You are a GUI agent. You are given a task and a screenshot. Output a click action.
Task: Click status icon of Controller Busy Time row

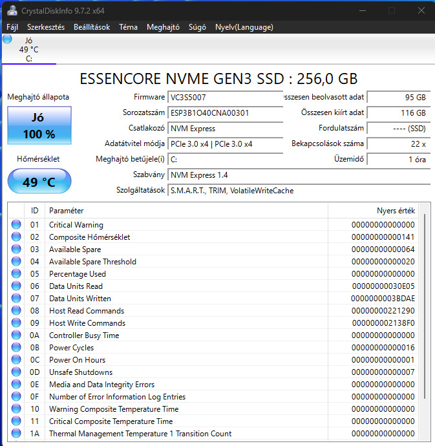pos(16,335)
